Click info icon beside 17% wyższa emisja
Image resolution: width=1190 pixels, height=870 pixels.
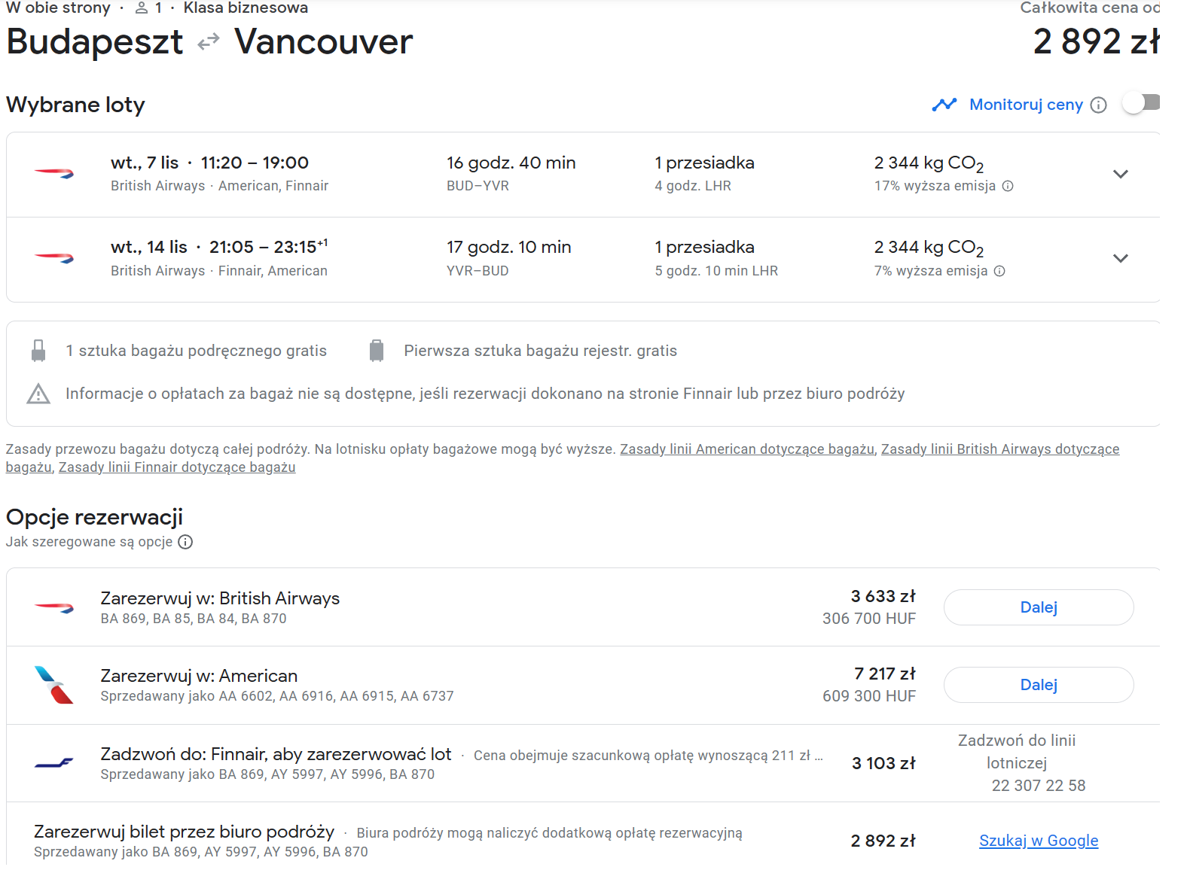point(1008,186)
